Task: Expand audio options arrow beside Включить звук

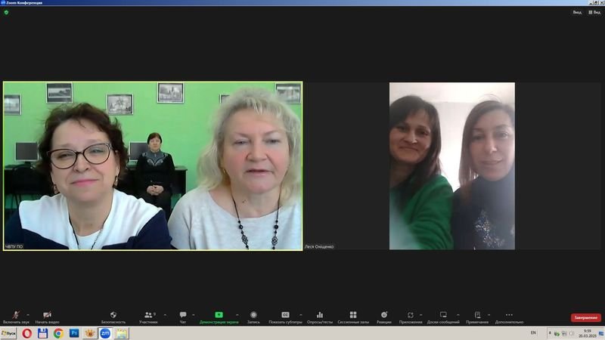Action: (x=28, y=314)
